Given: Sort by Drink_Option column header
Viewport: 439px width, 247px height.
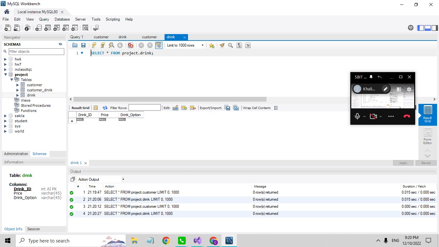Looking at the screenshot, I should [x=131, y=115].
